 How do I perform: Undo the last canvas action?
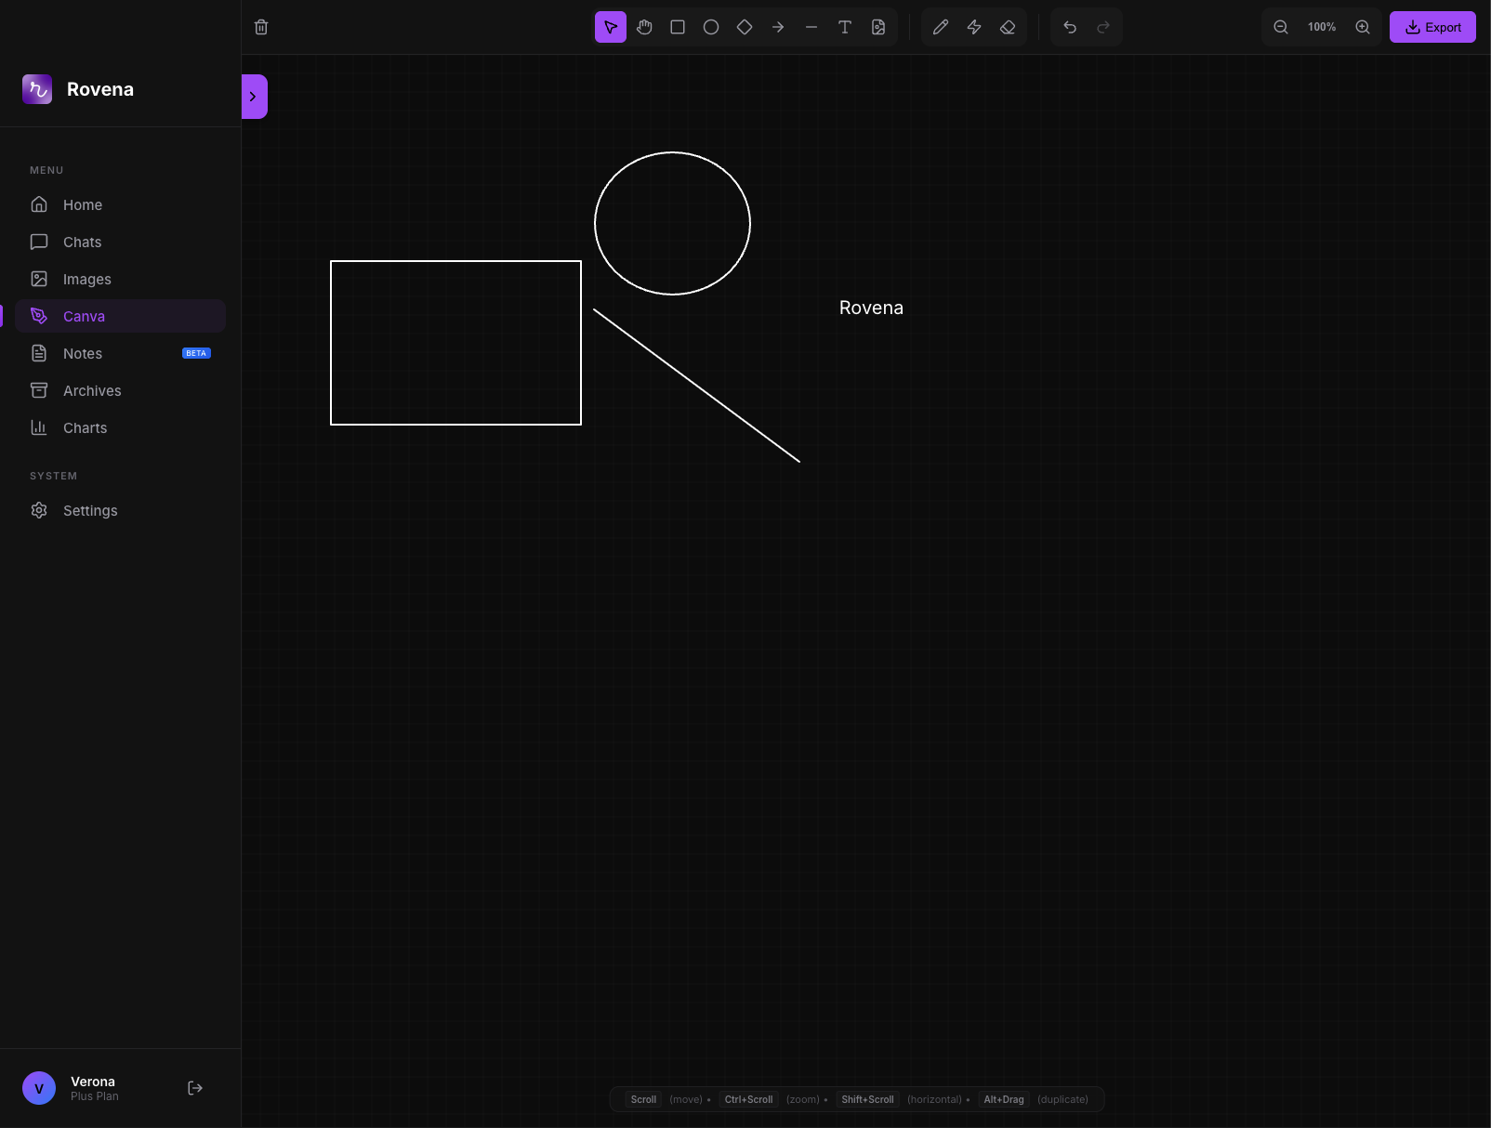(1070, 27)
